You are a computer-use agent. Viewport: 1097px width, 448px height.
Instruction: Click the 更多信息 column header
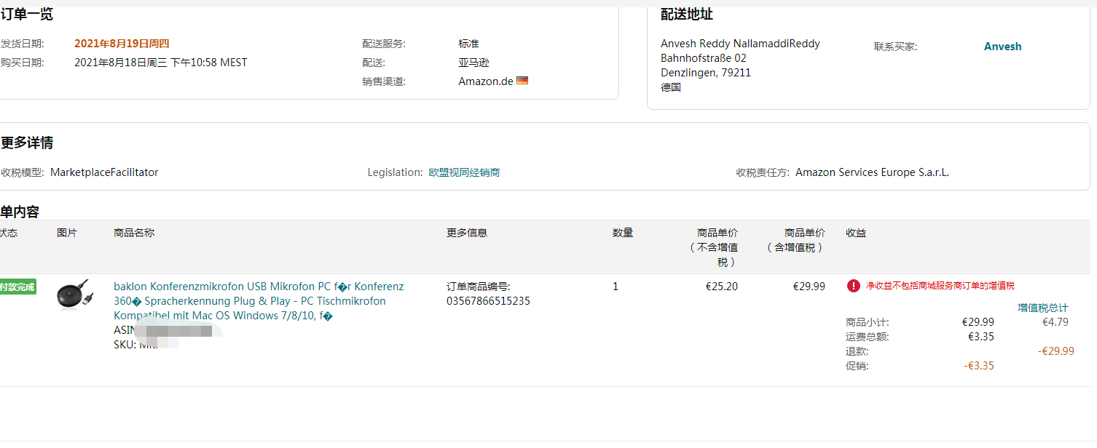pos(467,233)
